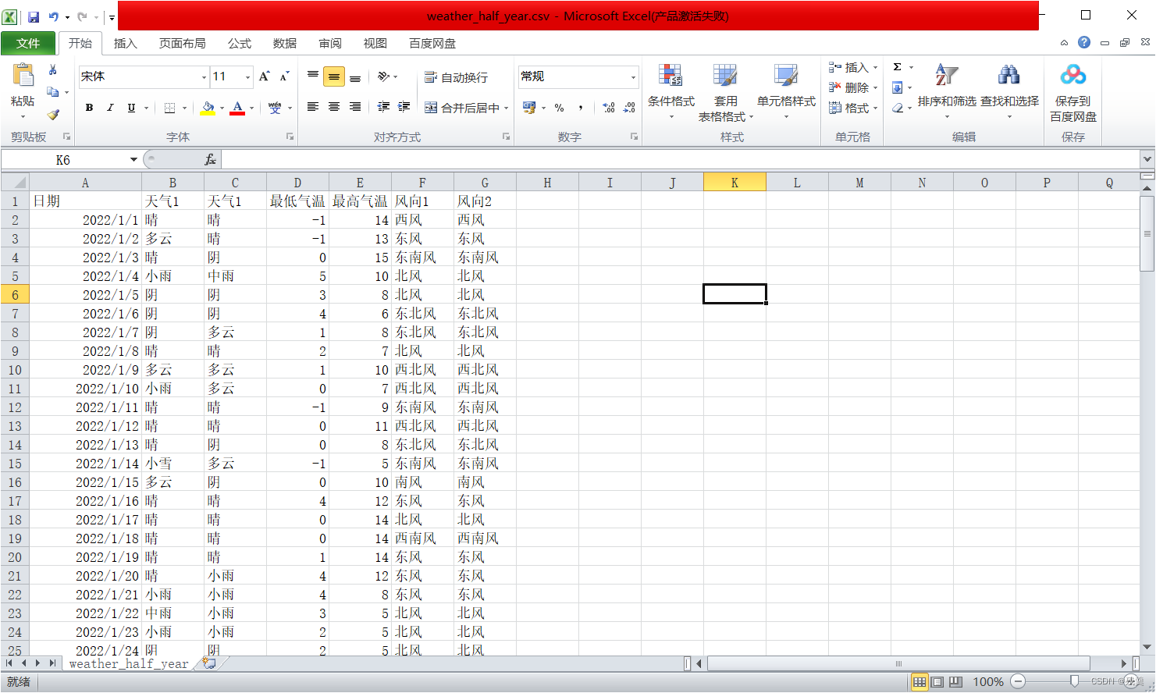Screen dimensions: 1156x693
Task: Click the Align Text Left icon
Action: tap(313, 107)
